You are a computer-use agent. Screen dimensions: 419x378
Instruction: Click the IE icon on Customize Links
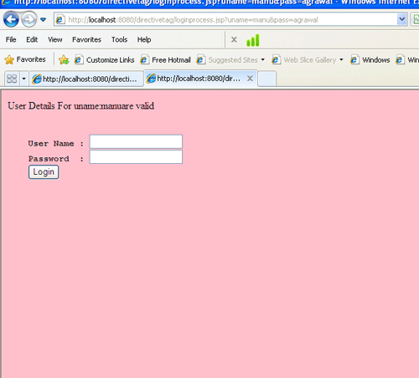79,60
